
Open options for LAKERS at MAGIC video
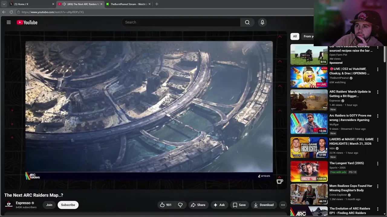(378, 140)
